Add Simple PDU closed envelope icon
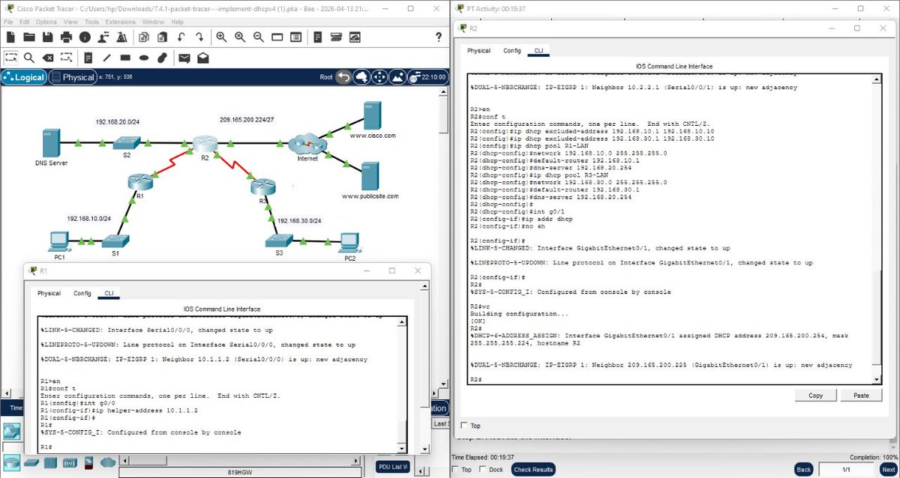The height and width of the screenshot is (478, 900). point(183,57)
